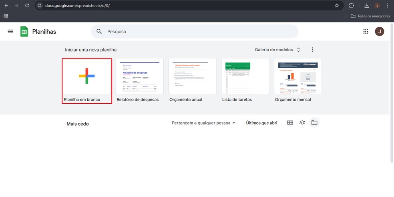Screen dimensions: 394x197
Task: Focus the Pesquisa search field
Action: 195,31
